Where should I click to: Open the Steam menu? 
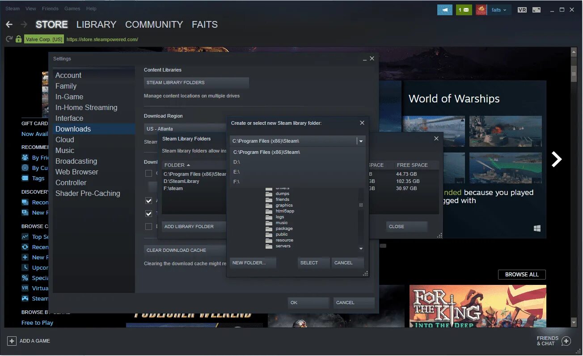click(13, 8)
